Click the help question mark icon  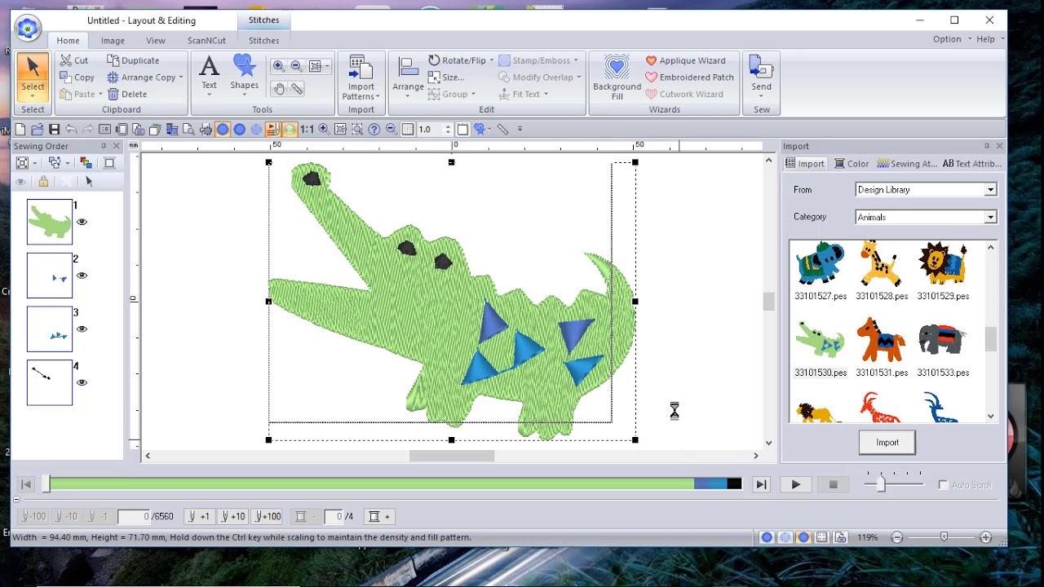point(374,129)
